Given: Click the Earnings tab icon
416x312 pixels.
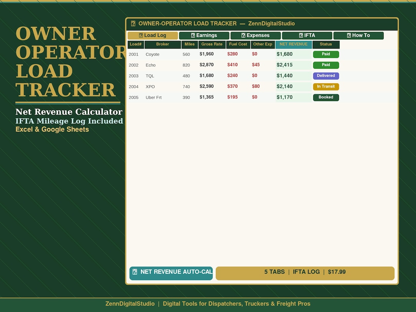Looking at the screenshot, I should (x=193, y=35).
